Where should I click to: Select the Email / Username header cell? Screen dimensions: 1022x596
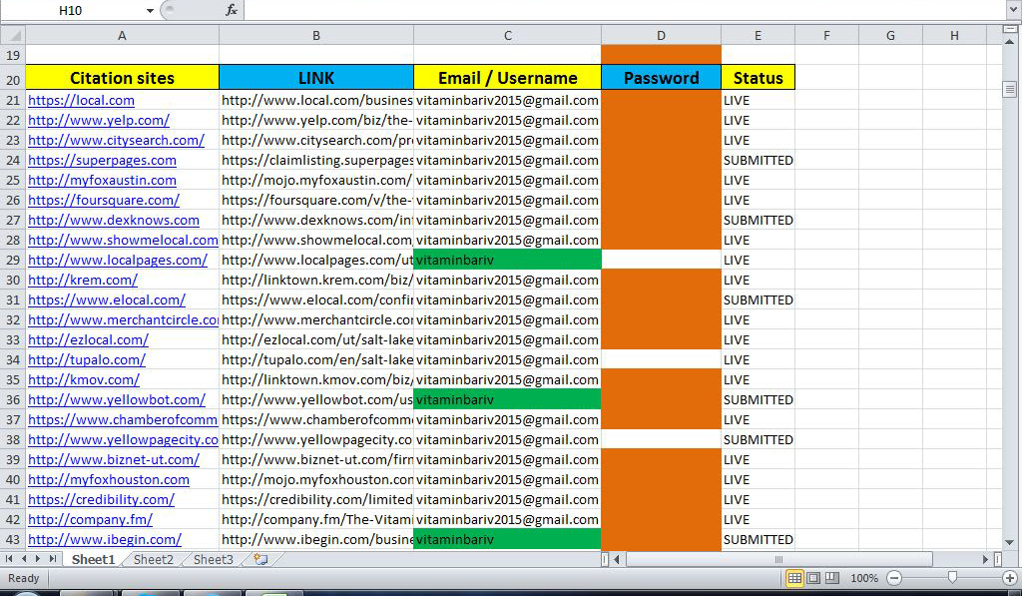tap(508, 78)
